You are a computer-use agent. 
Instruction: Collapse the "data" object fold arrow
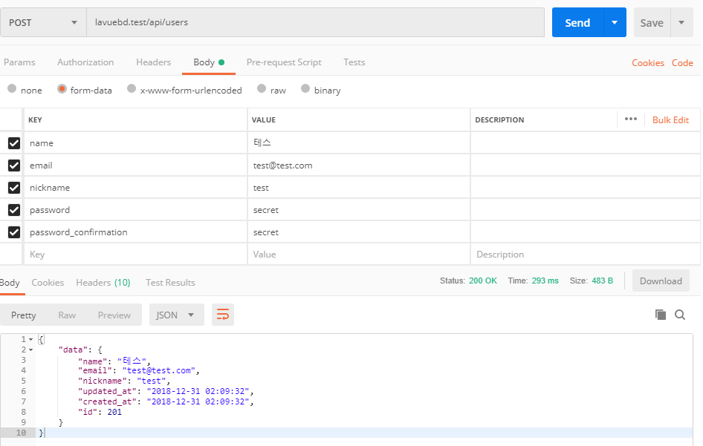coord(30,350)
